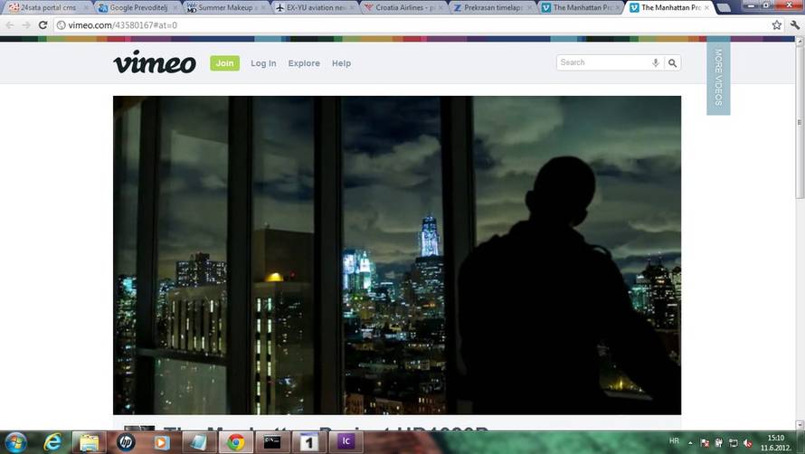Switch to the Google Prevoditelj tab
The height and width of the screenshot is (454, 805).
click(137, 8)
